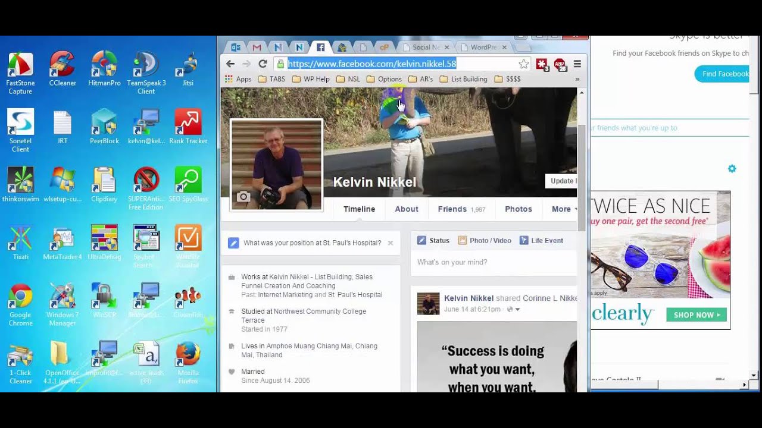Switch to the WordPre browser tab
Viewport: 762px width, 428px height.
coord(483,48)
